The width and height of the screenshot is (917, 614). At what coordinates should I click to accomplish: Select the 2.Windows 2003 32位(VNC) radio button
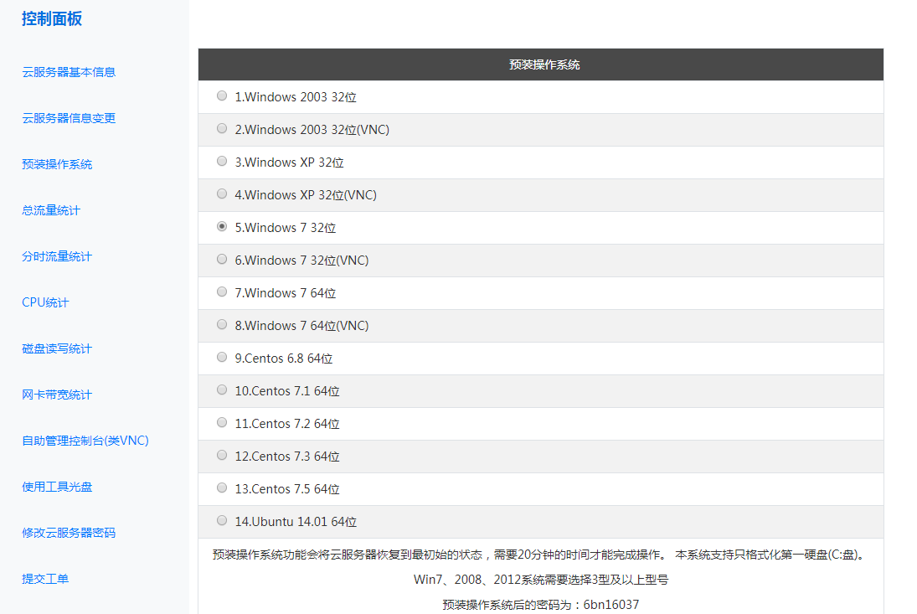[222, 129]
